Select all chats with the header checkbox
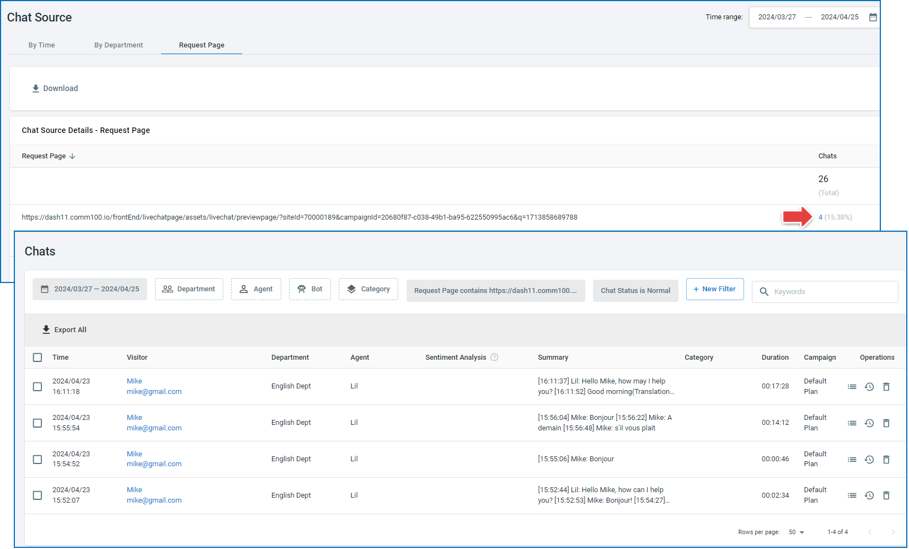This screenshot has height=549, width=909. click(38, 358)
